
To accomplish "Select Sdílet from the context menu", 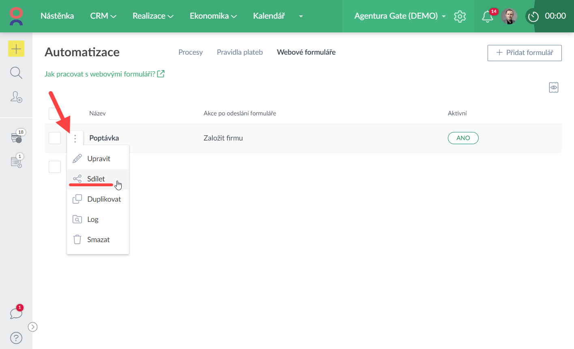I will pyautogui.click(x=96, y=179).
